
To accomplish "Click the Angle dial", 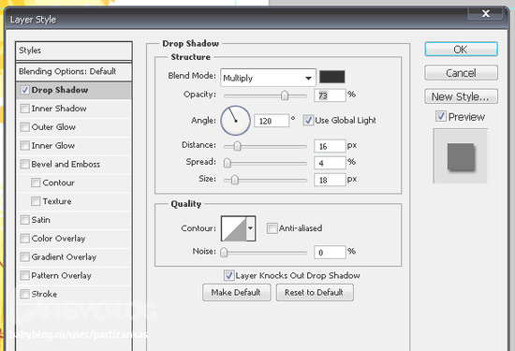I will click(x=235, y=121).
